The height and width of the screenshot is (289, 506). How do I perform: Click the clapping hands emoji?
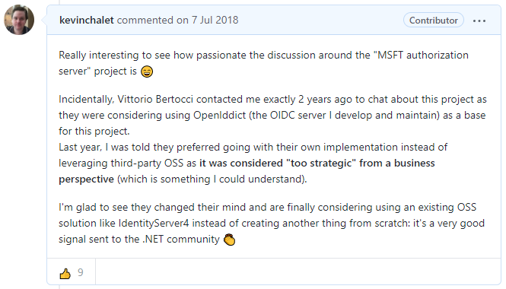pyautogui.click(x=230, y=240)
